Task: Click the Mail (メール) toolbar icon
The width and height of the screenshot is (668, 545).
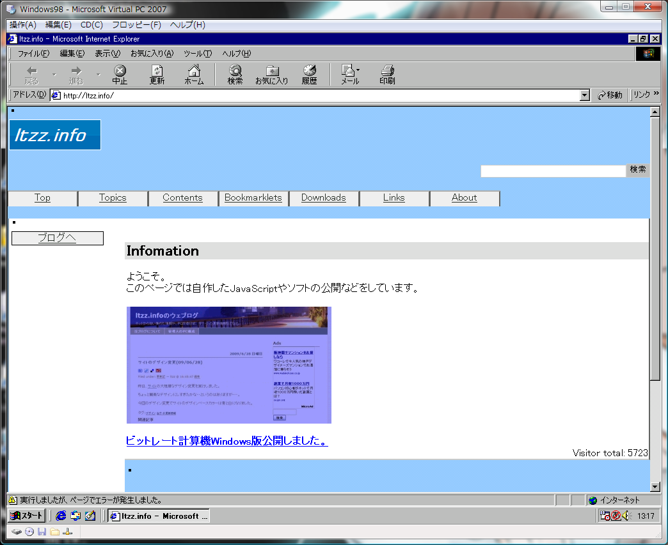Action: pos(350,75)
